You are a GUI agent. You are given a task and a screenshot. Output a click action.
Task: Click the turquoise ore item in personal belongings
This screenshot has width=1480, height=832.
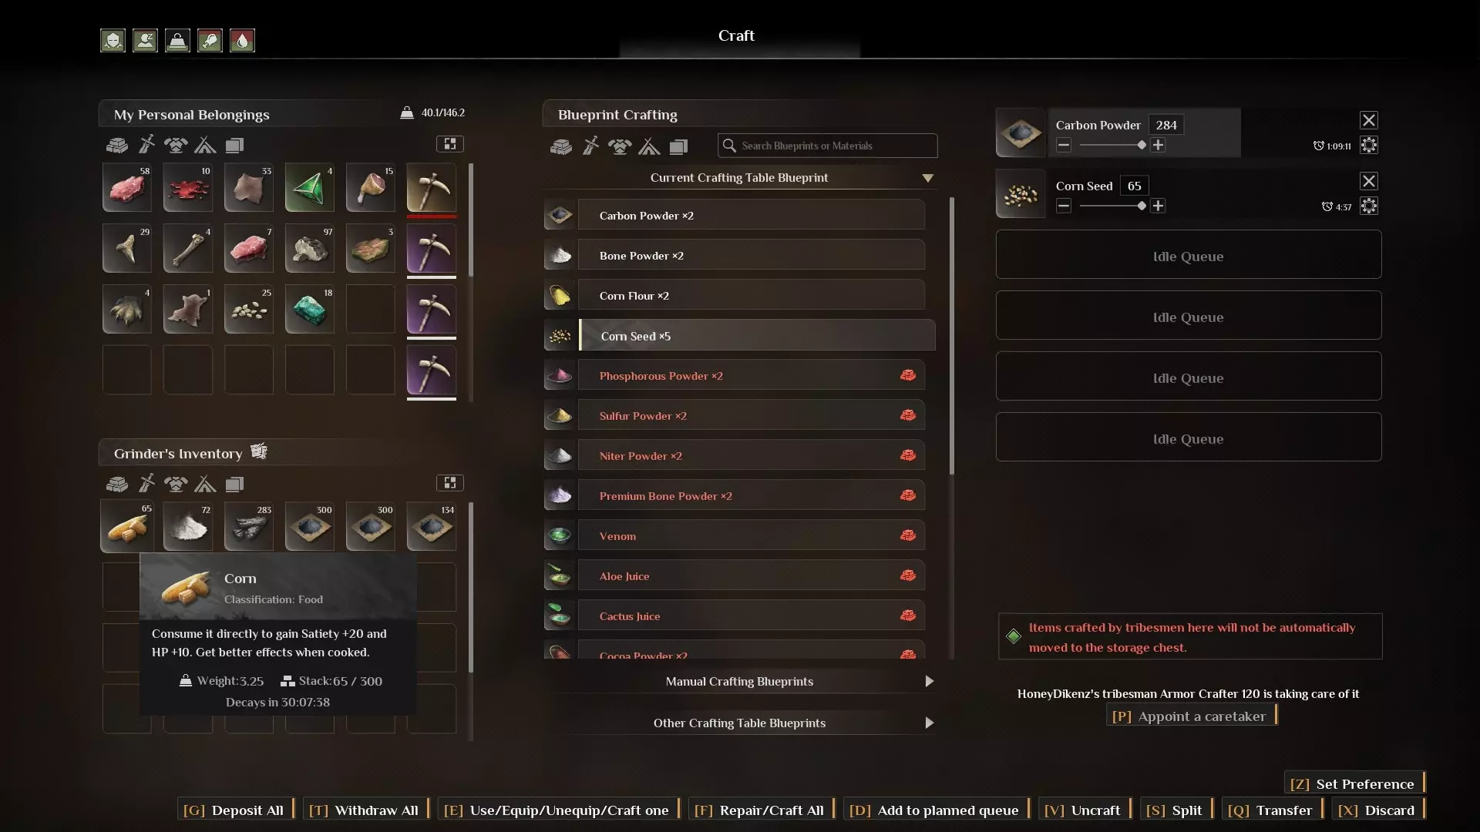click(x=309, y=309)
